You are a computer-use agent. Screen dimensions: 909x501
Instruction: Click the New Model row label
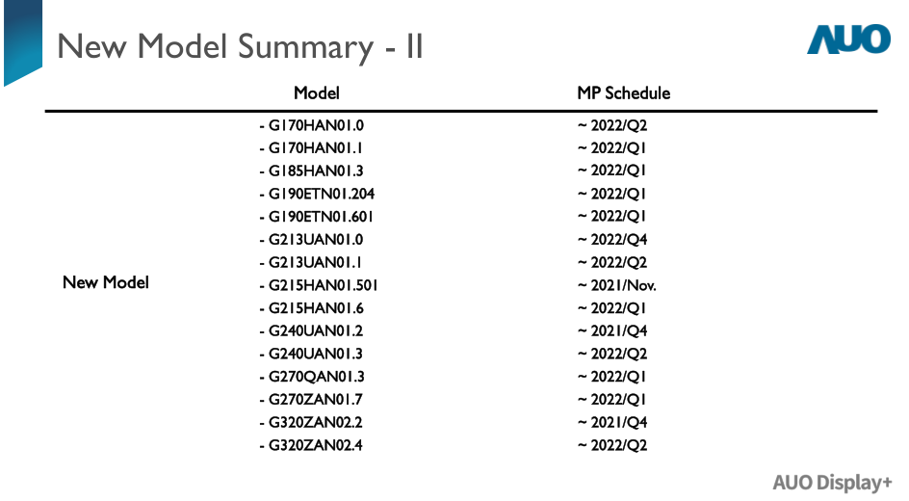click(106, 282)
